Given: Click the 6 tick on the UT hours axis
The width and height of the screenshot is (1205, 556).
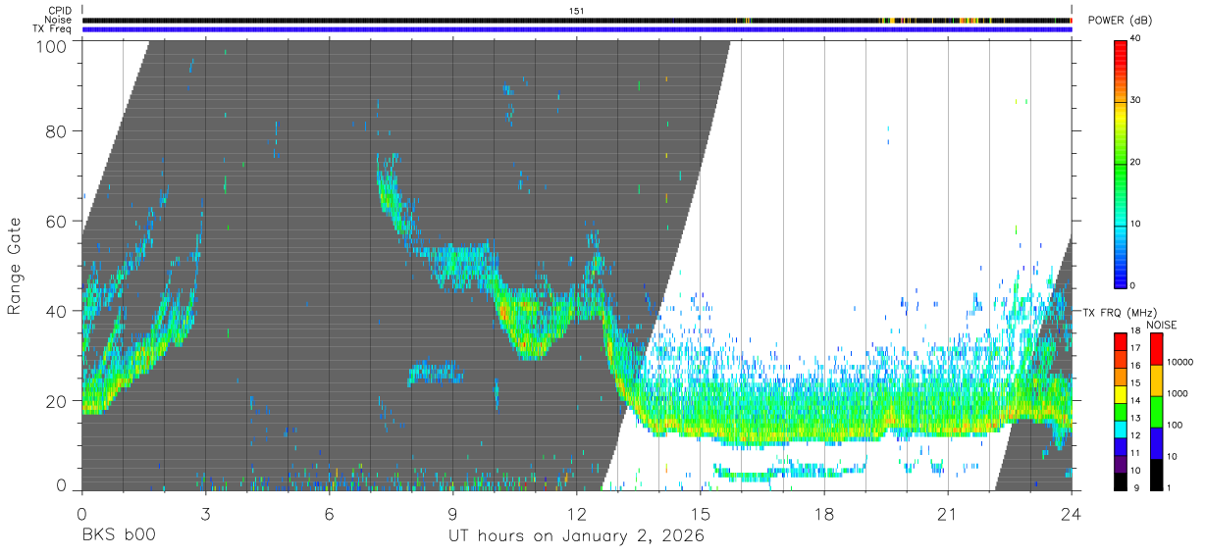Looking at the screenshot, I should click(x=329, y=513).
